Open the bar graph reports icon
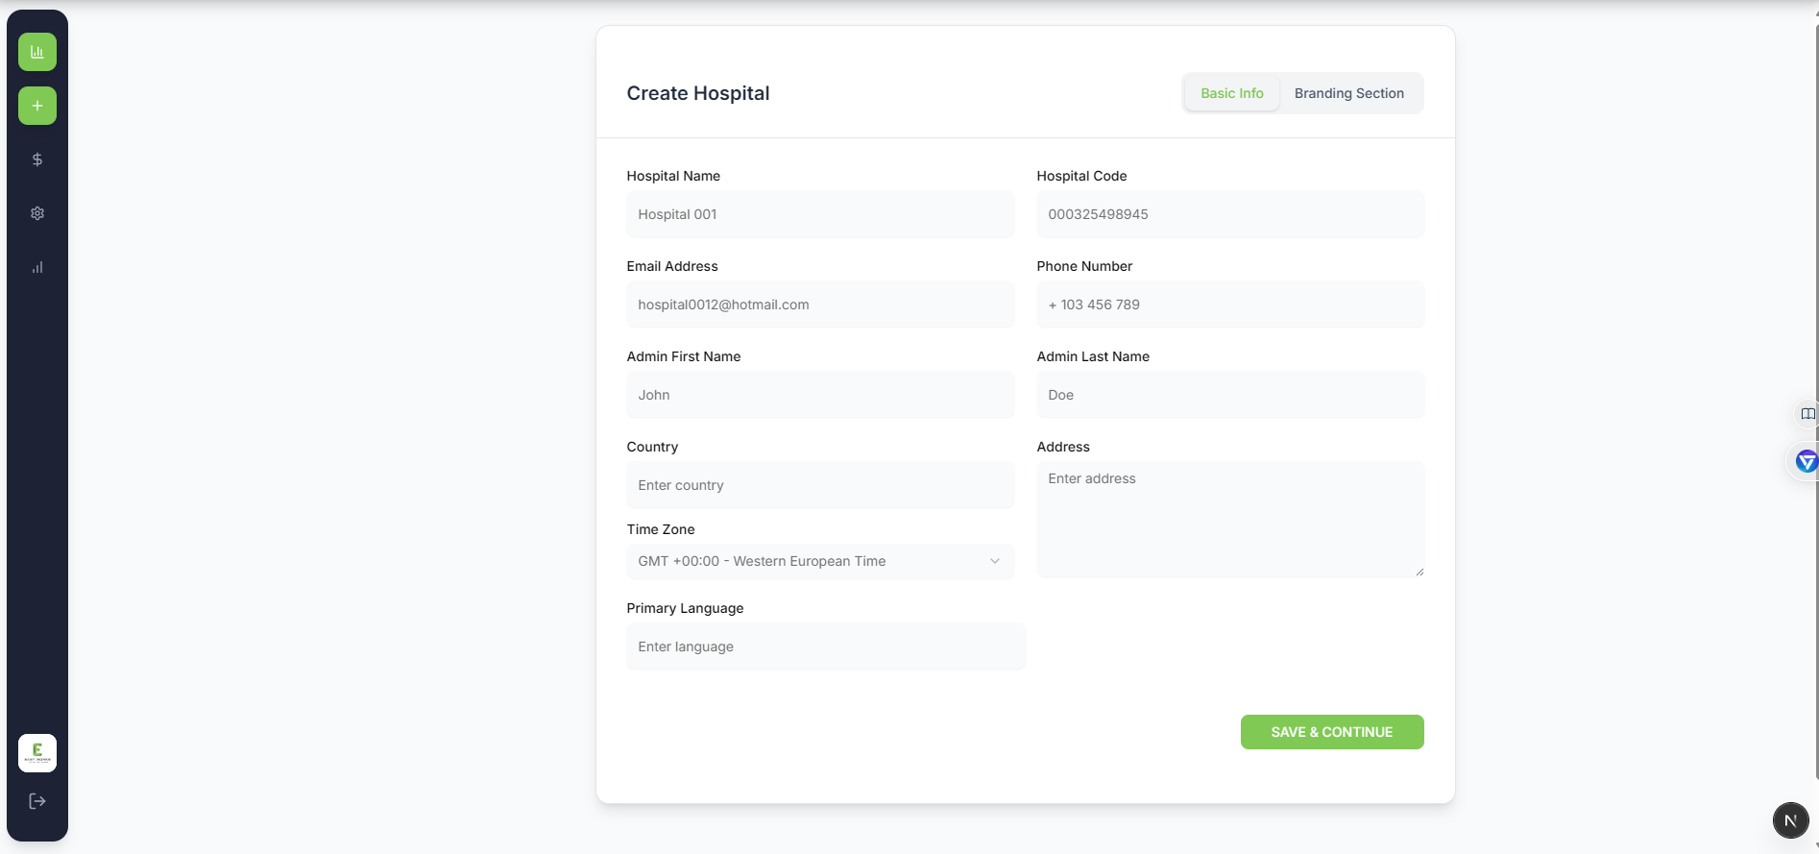 (37, 267)
